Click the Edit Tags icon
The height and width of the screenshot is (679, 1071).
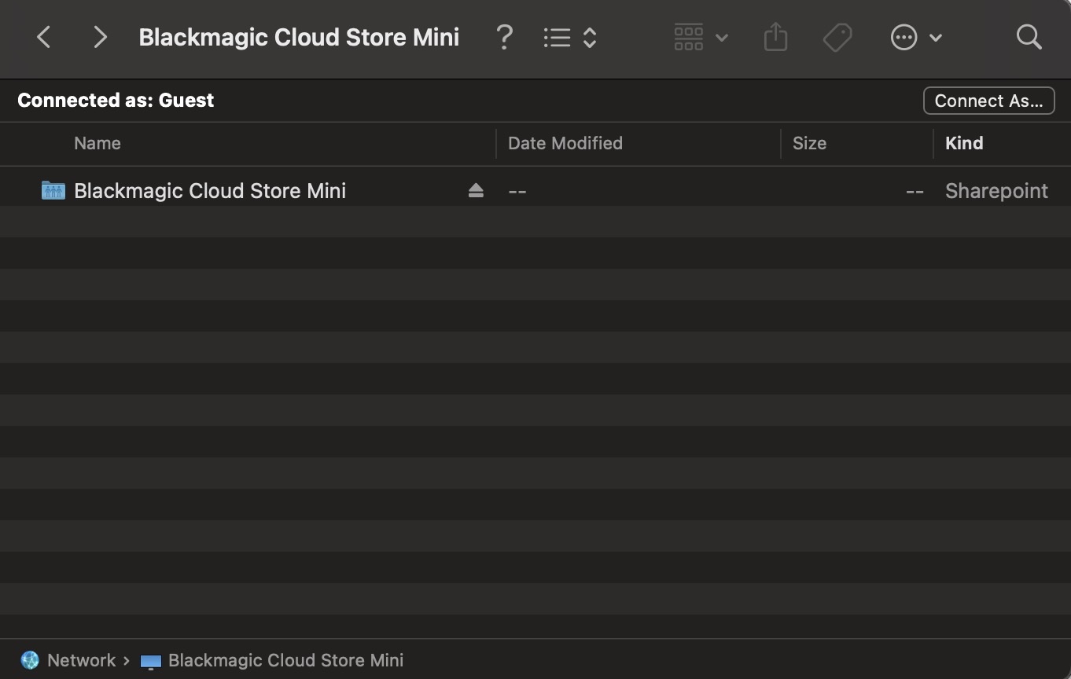837,37
